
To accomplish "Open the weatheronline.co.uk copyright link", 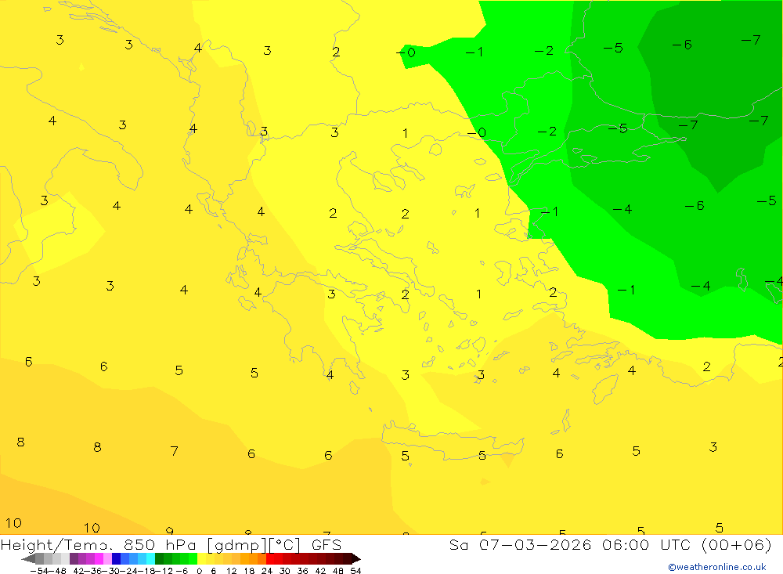I will [717, 567].
